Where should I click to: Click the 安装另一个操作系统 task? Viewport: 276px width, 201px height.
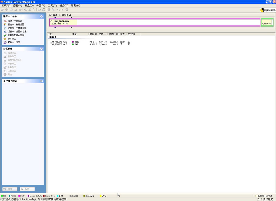point(17,28)
